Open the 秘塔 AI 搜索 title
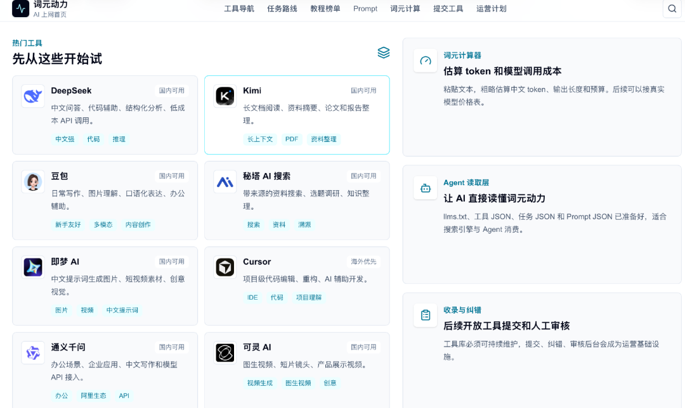The width and height of the screenshot is (685, 408). (266, 176)
